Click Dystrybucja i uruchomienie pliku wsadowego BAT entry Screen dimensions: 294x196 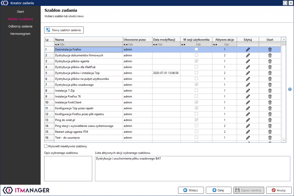click(x=128, y=158)
